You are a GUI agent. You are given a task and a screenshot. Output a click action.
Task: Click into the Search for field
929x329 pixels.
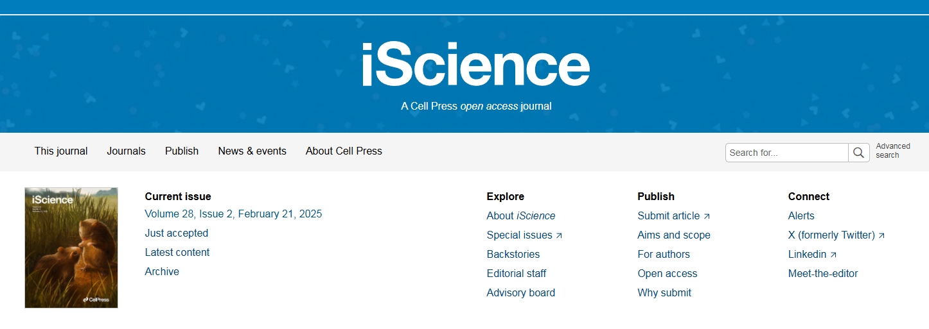click(787, 153)
